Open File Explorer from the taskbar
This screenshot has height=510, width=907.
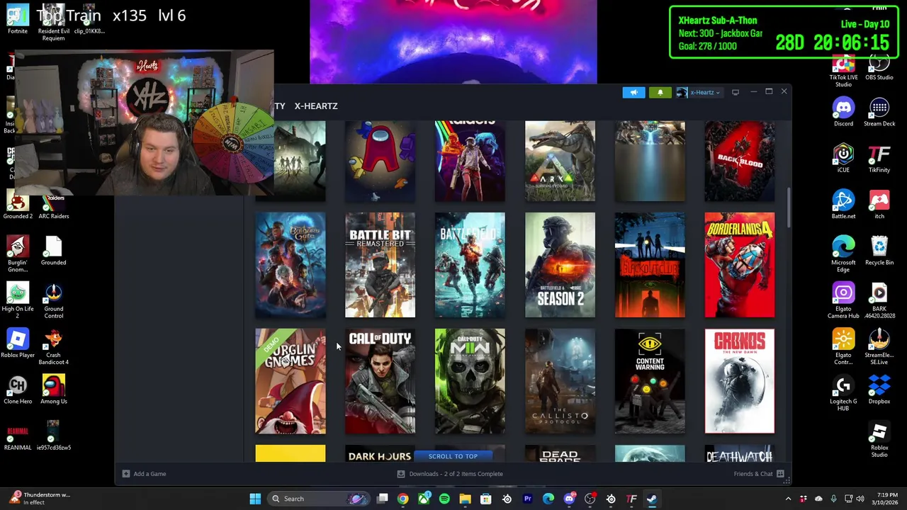coord(465,499)
